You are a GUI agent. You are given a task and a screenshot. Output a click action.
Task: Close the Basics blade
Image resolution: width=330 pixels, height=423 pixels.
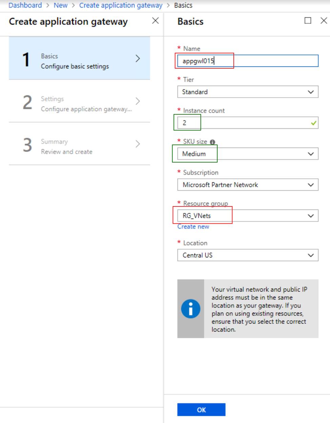point(324,21)
